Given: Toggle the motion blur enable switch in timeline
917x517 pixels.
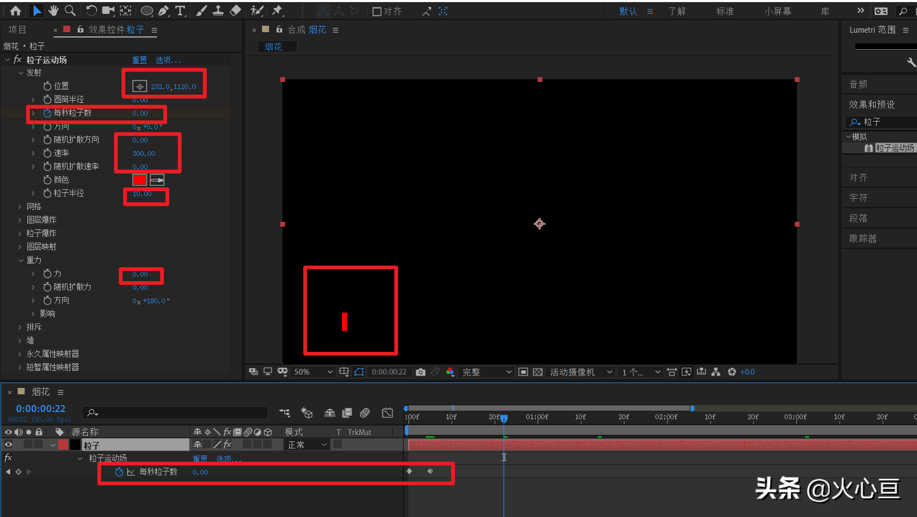Looking at the screenshot, I should click(365, 413).
